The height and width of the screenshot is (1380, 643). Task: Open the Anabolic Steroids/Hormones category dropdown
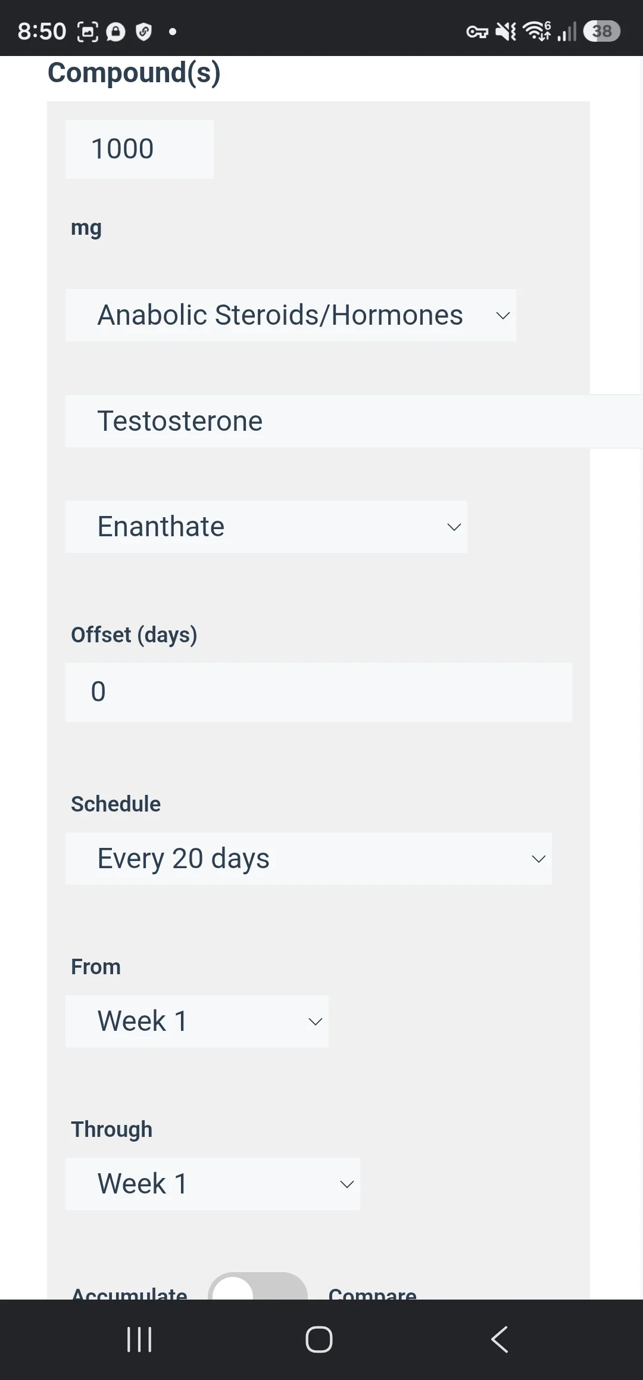tap(291, 315)
